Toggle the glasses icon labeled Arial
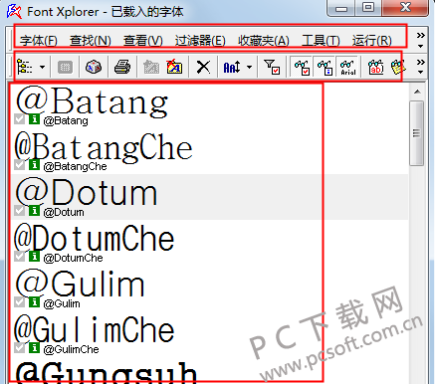Screen dimensions: 435x384 click(x=347, y=68)
